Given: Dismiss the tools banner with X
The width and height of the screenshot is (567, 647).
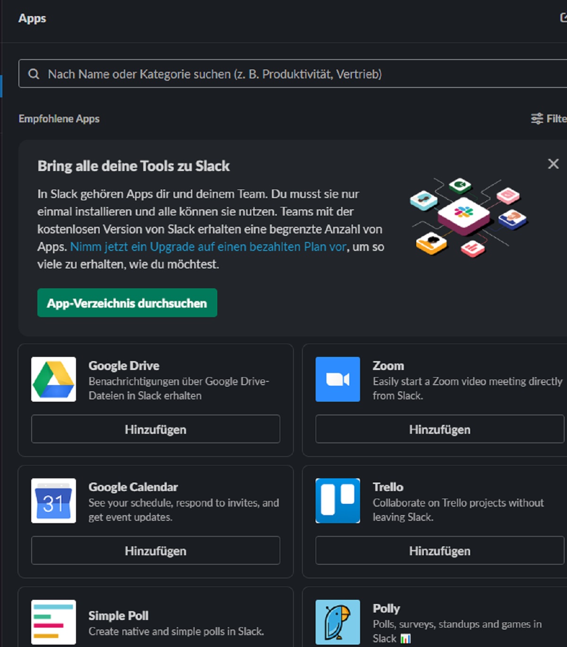Looking at the screenshot, I should pos(553,164).
